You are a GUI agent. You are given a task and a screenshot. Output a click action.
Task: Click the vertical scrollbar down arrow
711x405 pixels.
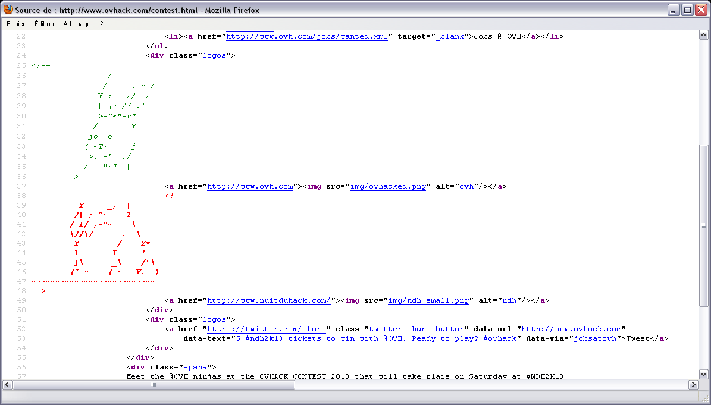pos(703,375)
